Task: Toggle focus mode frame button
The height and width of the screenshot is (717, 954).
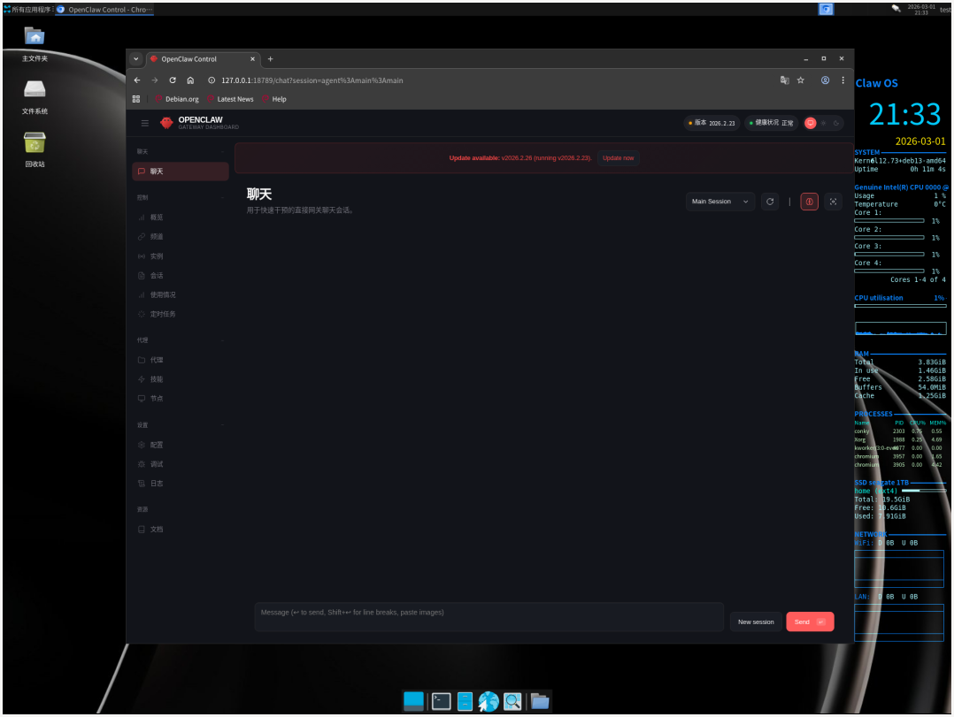Action: click(833, 202)
